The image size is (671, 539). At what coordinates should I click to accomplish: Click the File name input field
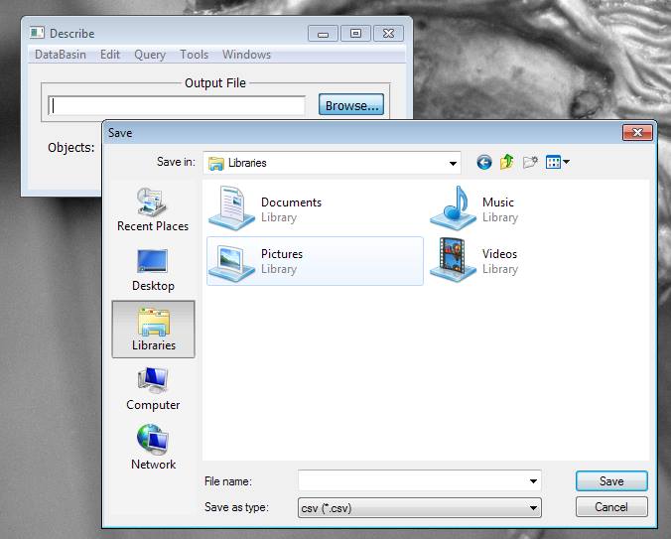[x=412, y=480]
